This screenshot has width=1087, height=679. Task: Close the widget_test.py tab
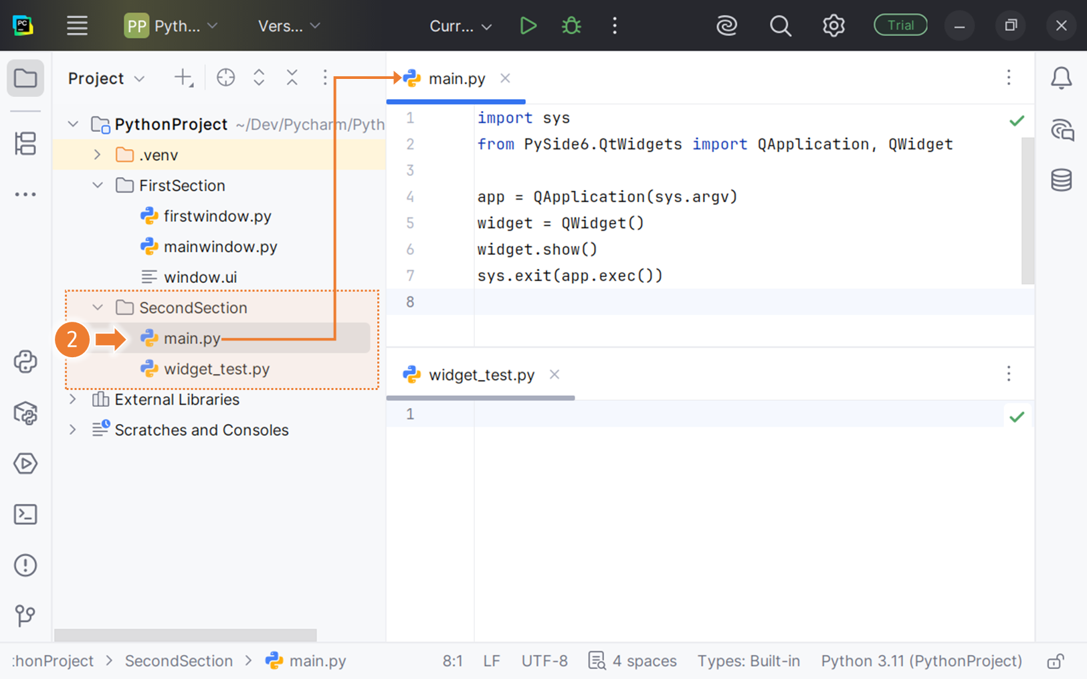(x=555, y=375)
